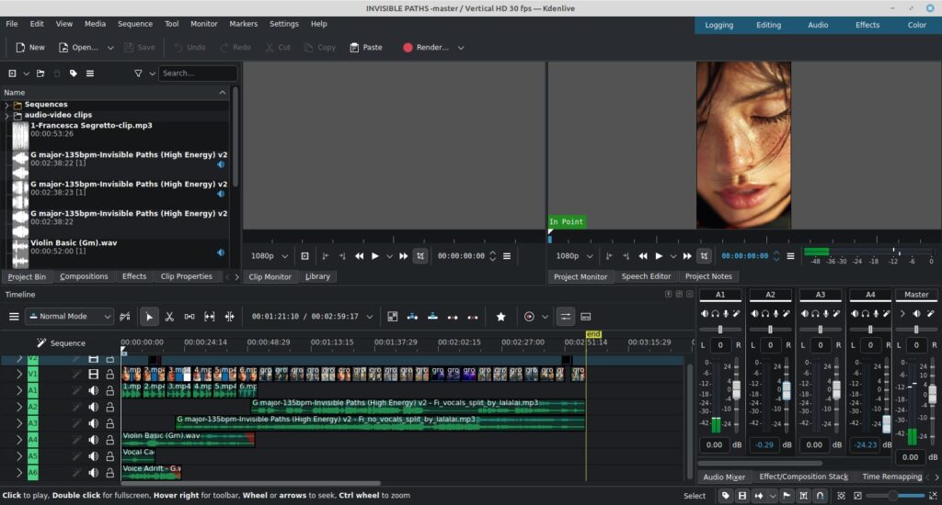
Task: Toggle lock on track A4
Action: 109,440
